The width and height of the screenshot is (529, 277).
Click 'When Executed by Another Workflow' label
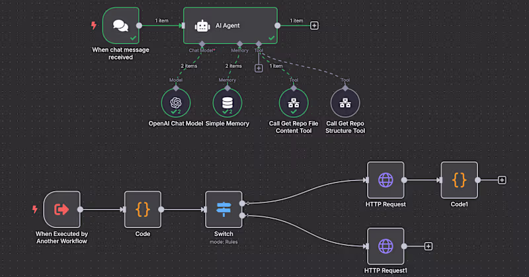click(61, 237)
